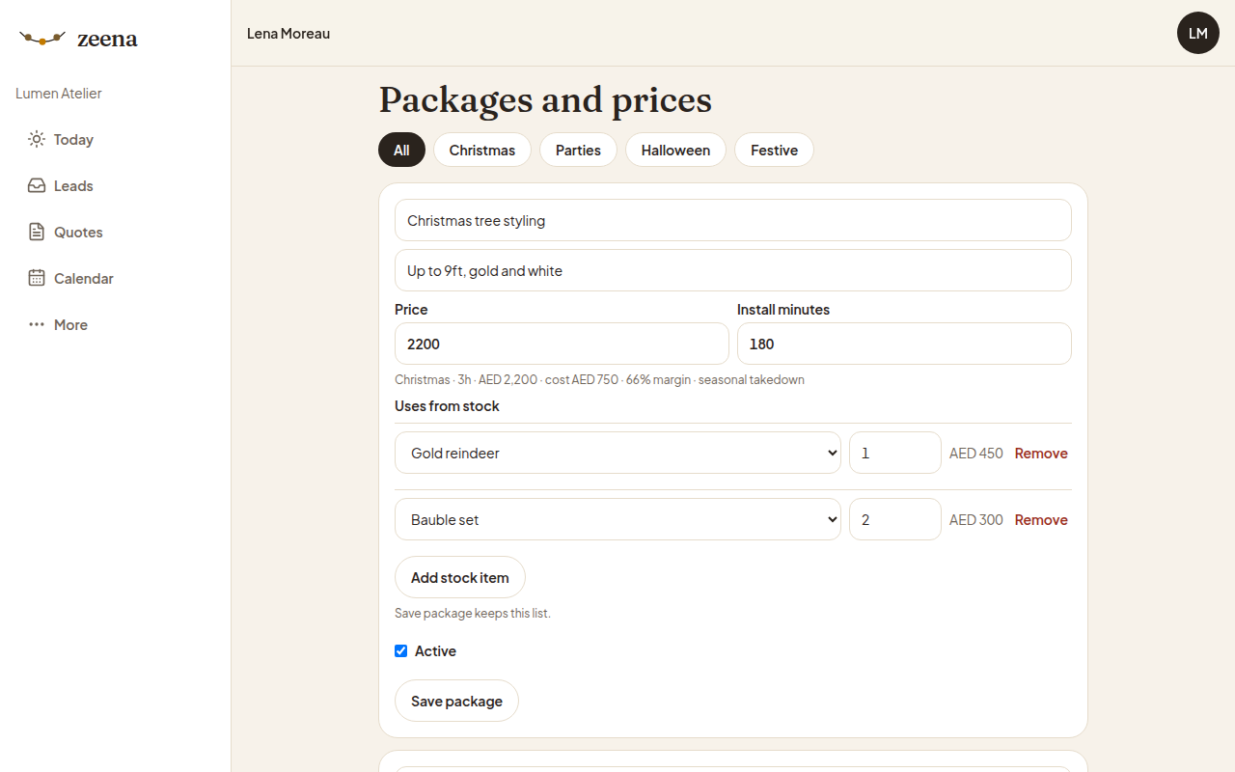
Task: Open Leads via its inbox icon
Action: [x=37, y=185]
